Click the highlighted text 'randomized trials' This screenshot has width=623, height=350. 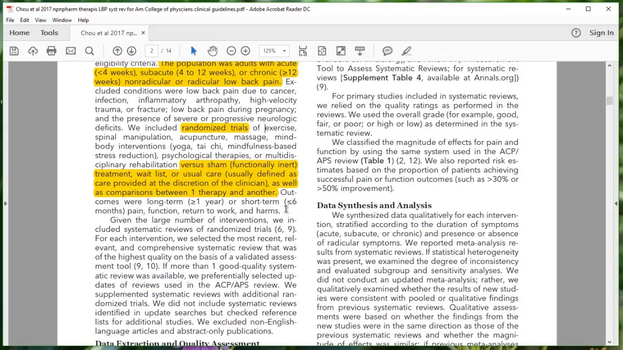pos(215,128)
